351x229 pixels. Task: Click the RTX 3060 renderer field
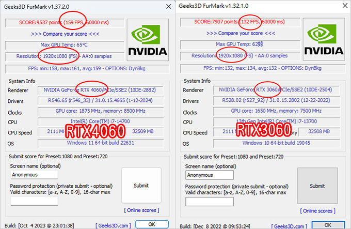(276, 90)
